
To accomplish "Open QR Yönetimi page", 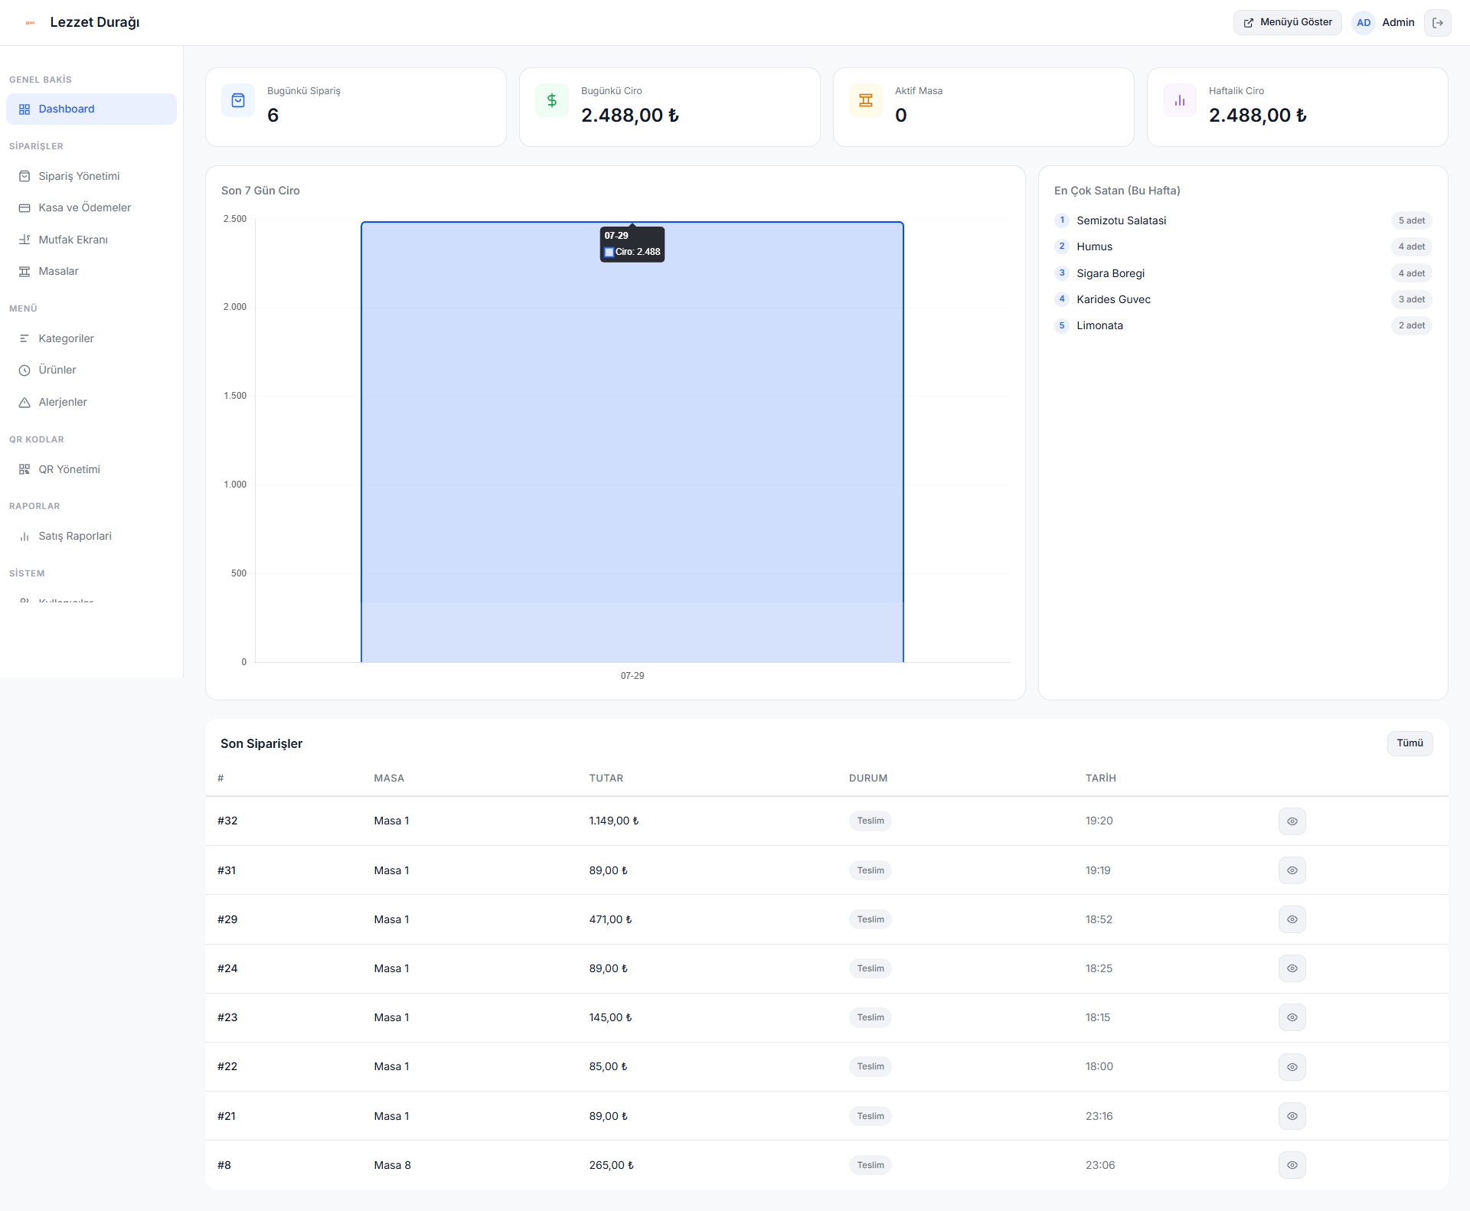I will [x=91, y=469].
